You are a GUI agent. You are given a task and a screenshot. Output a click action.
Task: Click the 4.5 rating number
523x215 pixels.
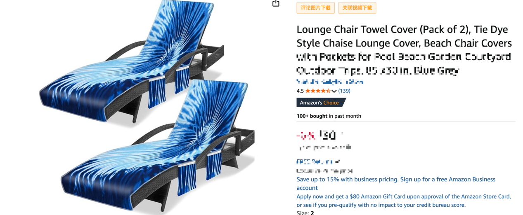coord(300,91)
